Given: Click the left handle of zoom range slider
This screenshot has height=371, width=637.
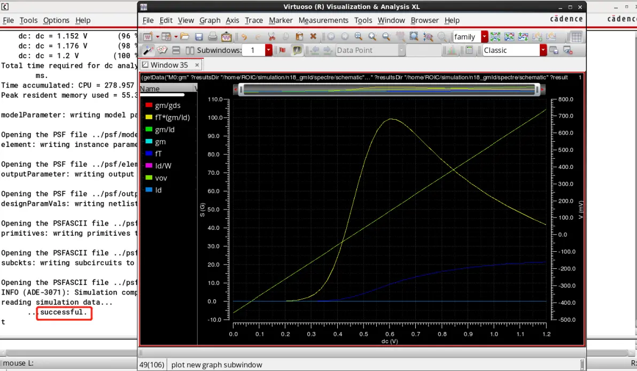Looking at the screenshot, I should (241, 90).
